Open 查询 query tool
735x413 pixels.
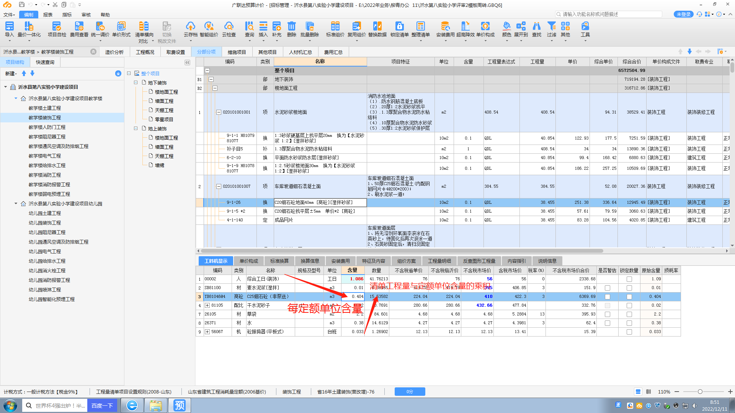point(249,29)
